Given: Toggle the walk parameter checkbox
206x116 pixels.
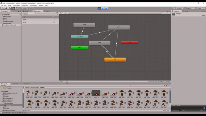Looking at the screenshot, I should 54,17.
